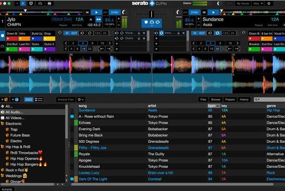Viewport: 285px width, 191px height.
Task: Click the settings gear icon in top bar
Action: pos(269,4)
